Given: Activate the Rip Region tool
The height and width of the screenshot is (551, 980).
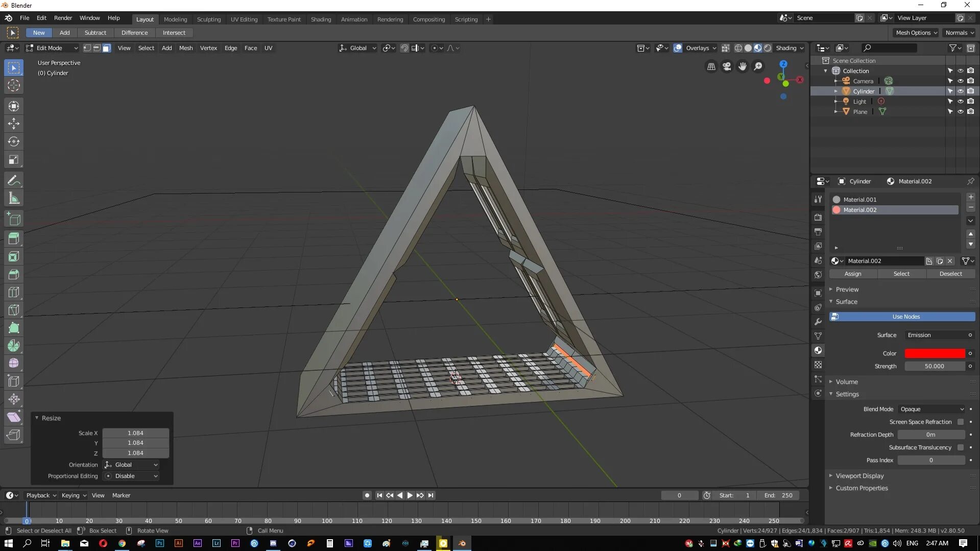Looking at the screenshot, I should pos(14,435).
